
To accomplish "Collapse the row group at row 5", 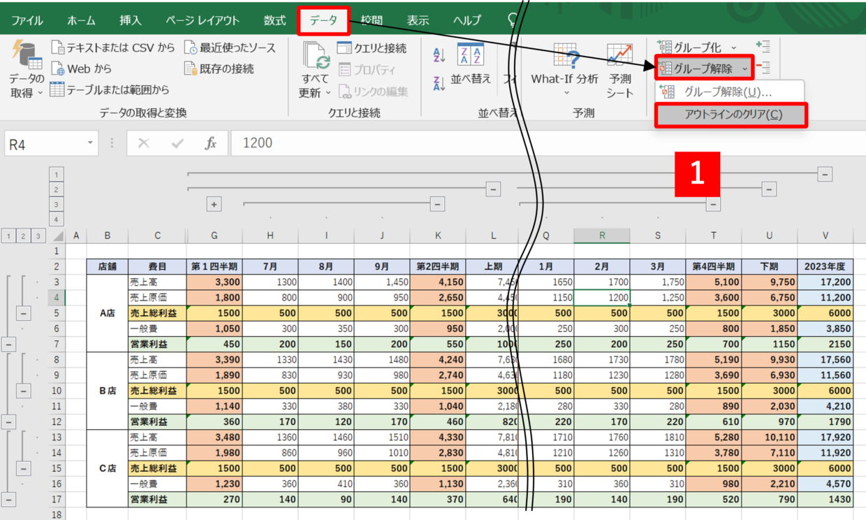I will [x=24, y=312].
